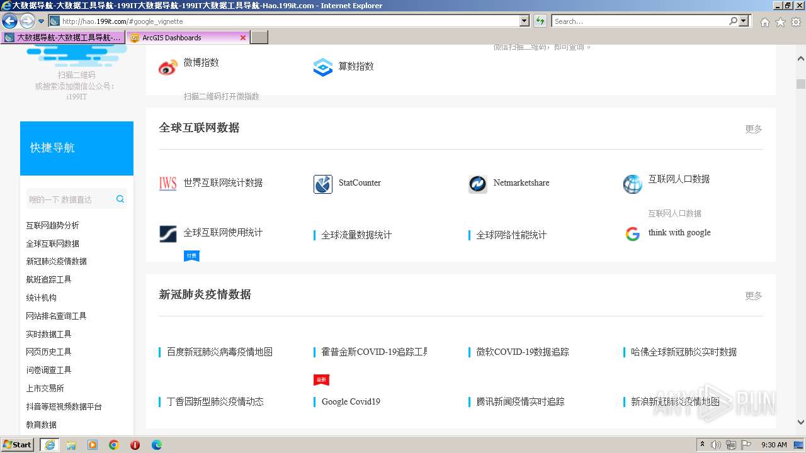Launch Chrome from the taskbar
The width and height of the screenshot is (806, 453).
pyautogui.click(x=114, y=445)
